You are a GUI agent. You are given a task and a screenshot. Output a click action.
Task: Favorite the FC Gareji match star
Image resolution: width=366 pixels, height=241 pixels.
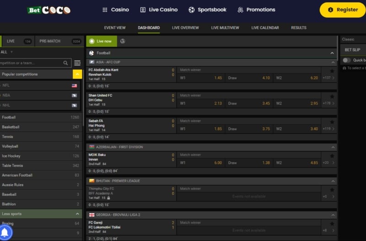coord(332,224)
